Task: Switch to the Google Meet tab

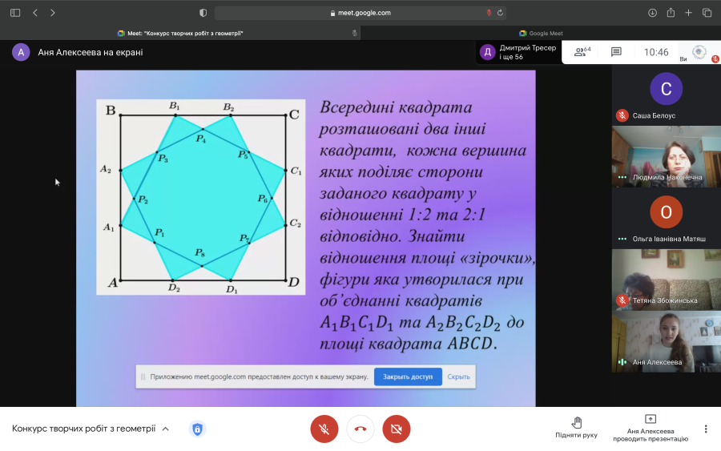Action: 541,33
